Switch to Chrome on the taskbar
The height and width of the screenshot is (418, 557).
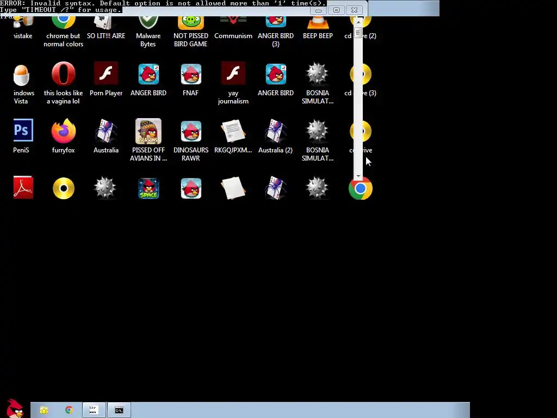pos(69,410)
